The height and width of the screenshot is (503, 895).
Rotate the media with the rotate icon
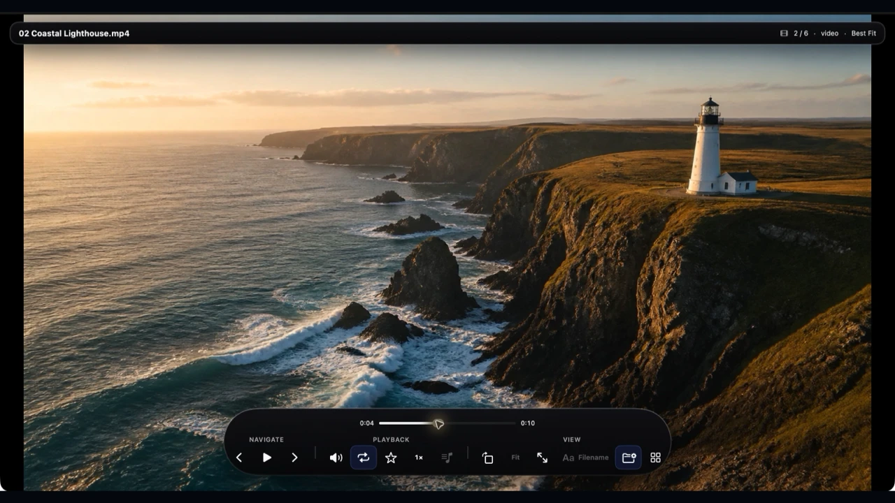click(487, 458)
